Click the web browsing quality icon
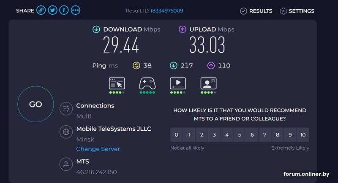 pyautogui.click(x=117, y=83)
